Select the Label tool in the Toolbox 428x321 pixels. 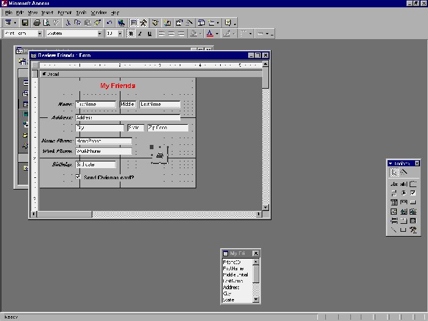coord(394,183)
